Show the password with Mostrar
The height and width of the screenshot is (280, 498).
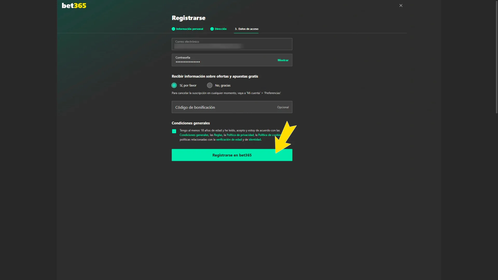pos(283,60)
